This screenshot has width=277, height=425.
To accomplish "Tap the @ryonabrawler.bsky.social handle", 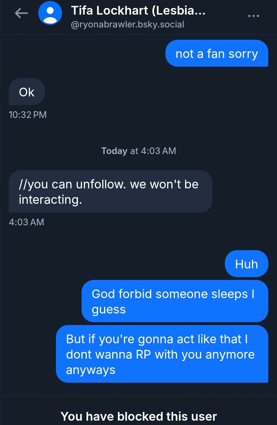I will coord(127,24).
